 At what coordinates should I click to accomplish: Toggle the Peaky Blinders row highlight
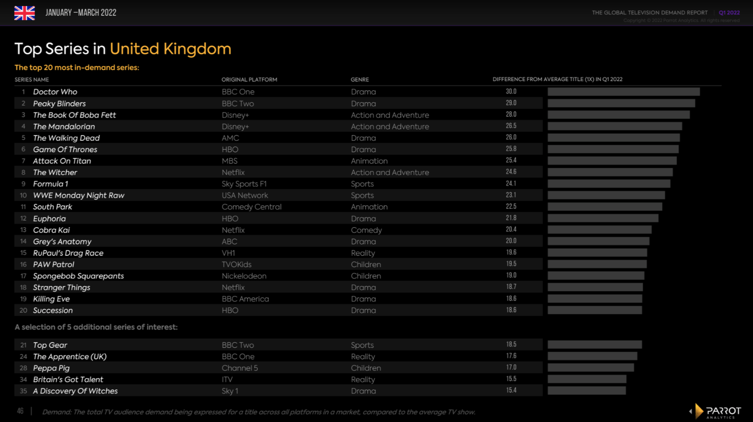coord(59,104)
